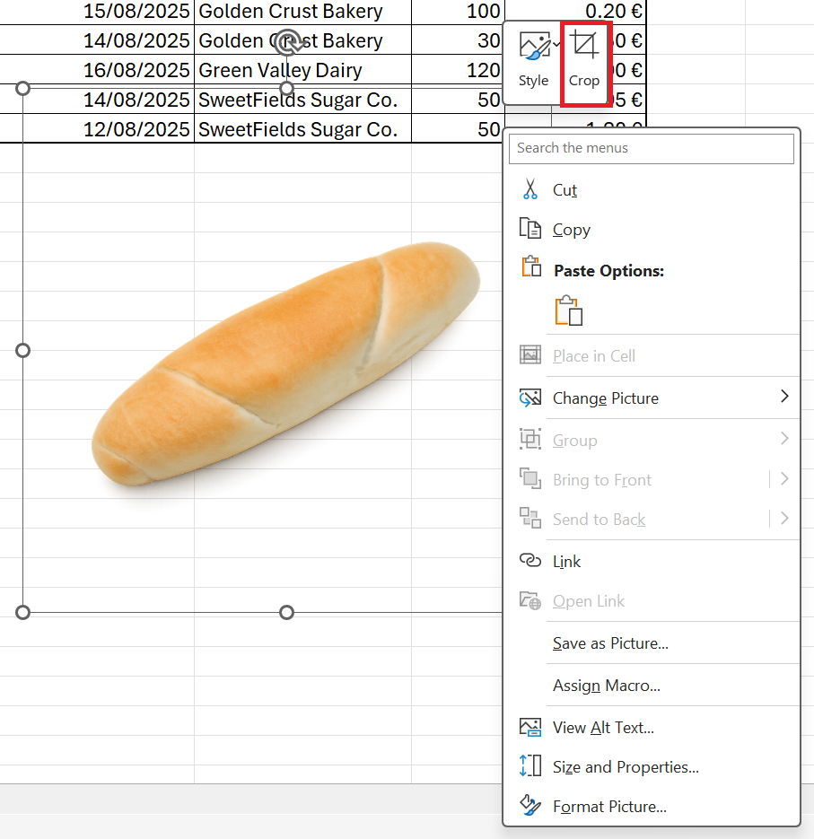Click the picture rotation handle
Image resolution: width=814 pixels, height=839 pixels.
287,43
